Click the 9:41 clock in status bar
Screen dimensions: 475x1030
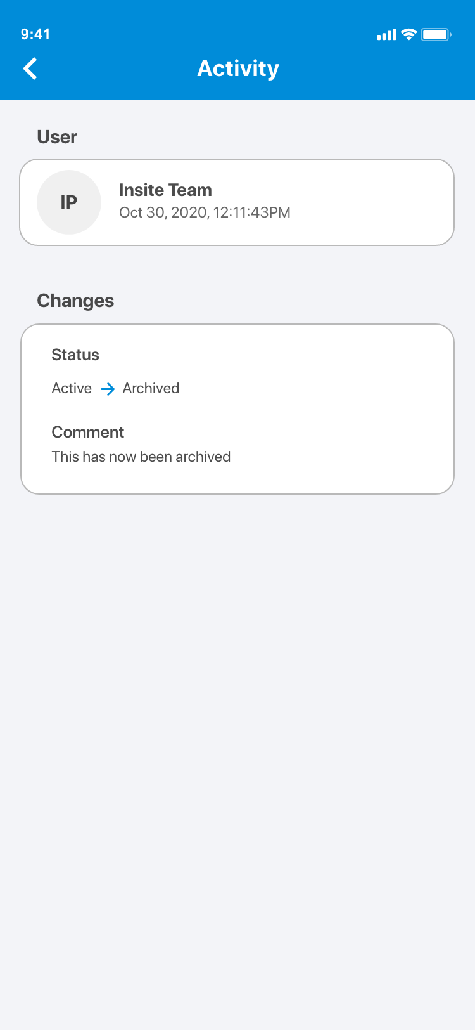(x=35, y=34)
